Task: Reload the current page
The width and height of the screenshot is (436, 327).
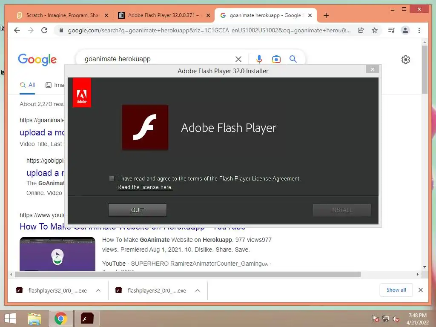Action: pos(44,30)
